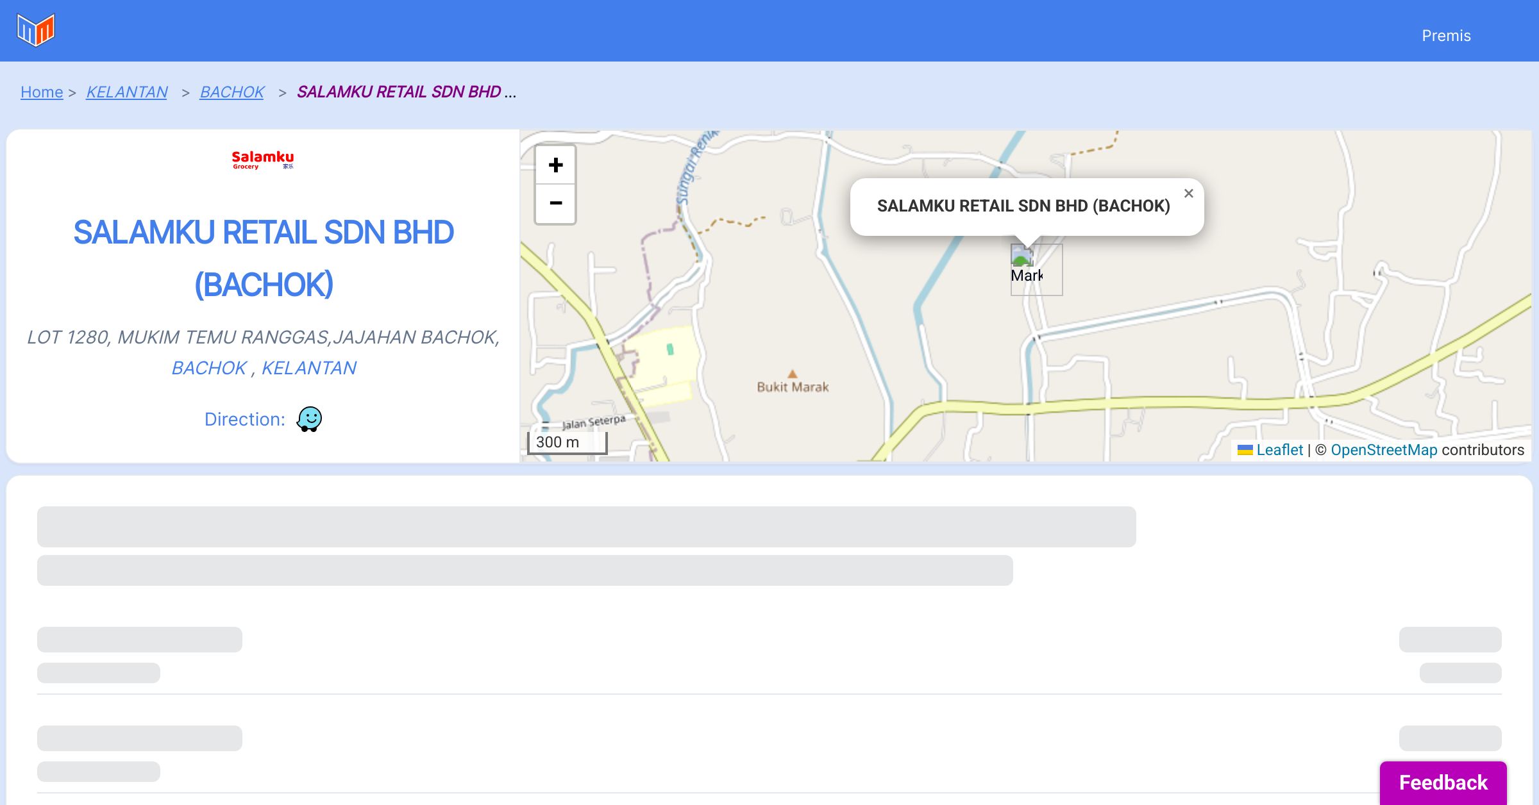The width and height of the screenshot is (1539, 805).
Task: Open the Premis menu item
Action: pos(1446,36)
